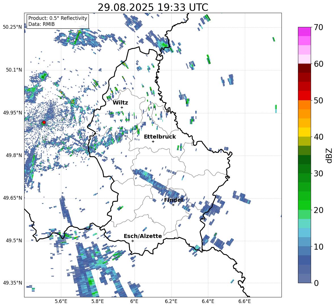Image resolution: width=336 pixels, height=307 pixels.
Task: Click the 30 colorbar tick label
Action: tap(318, 174)
